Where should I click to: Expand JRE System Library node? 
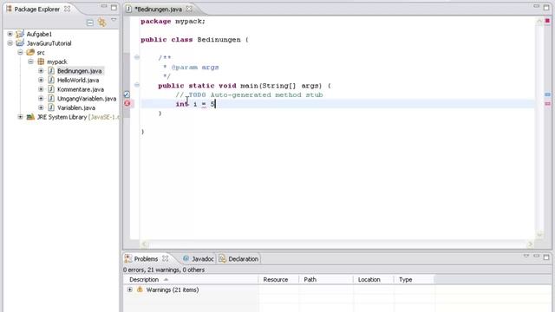coord(20,117)
